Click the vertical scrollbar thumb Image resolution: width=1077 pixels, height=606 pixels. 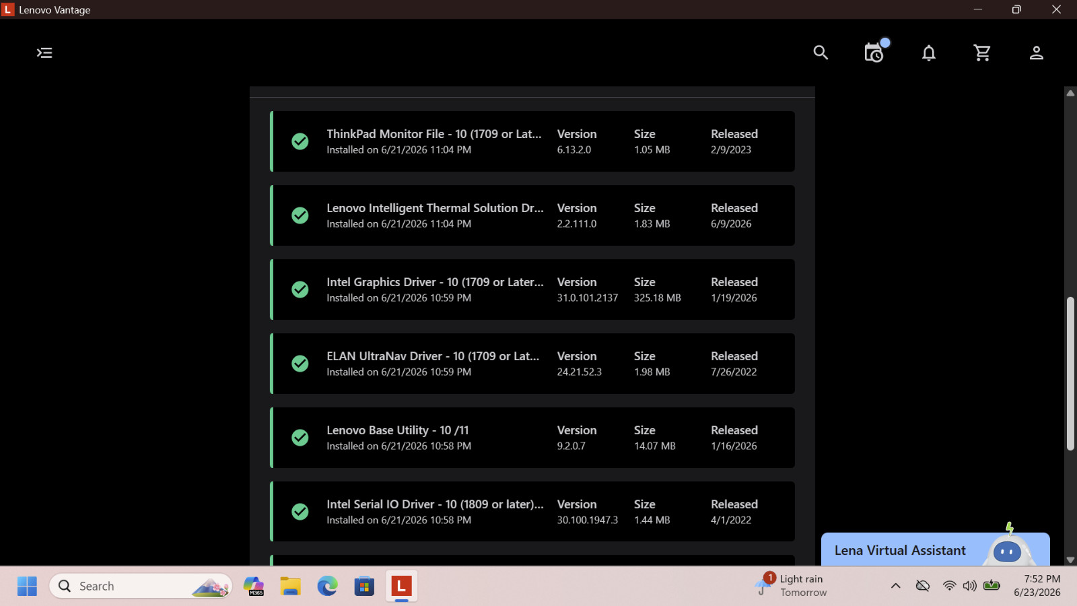[1070, 374]
